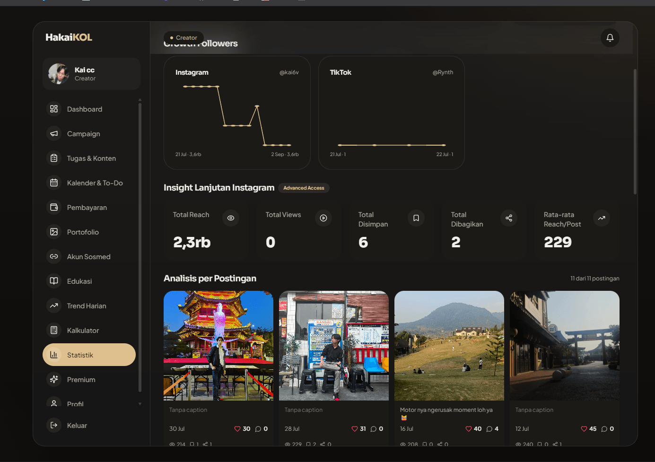Click the Premium sparkle icon
The image size is (655, 462).
[54, 379]
